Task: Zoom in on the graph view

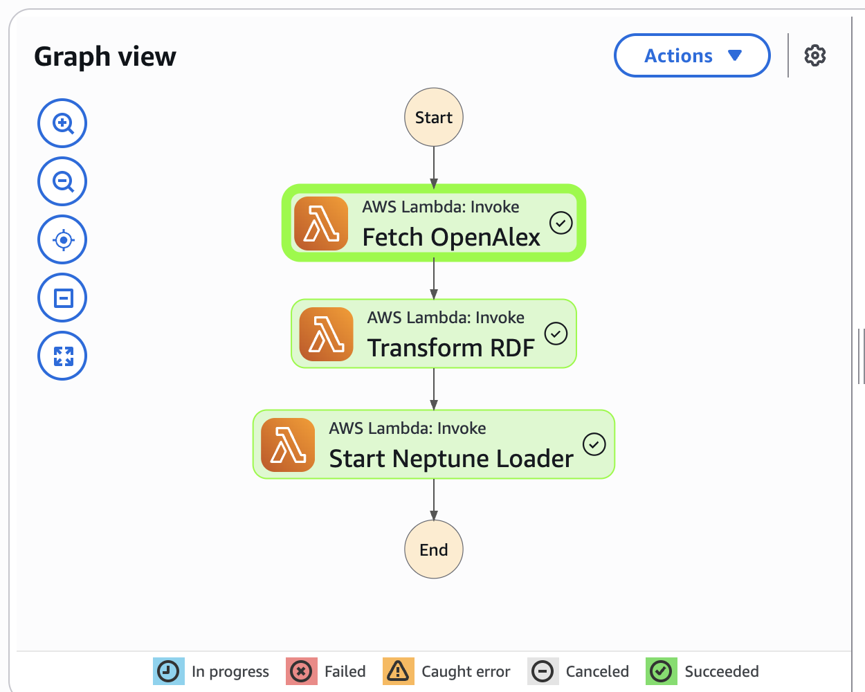Action: (62, 123)
